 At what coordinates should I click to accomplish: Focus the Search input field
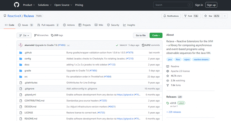pos(173,5)
